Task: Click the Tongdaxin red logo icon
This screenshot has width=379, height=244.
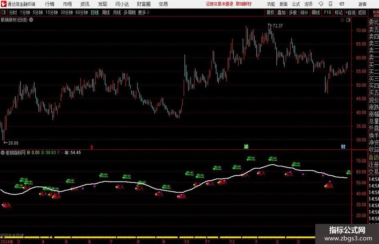Action: pyautogui.click(x=4, y=4)
